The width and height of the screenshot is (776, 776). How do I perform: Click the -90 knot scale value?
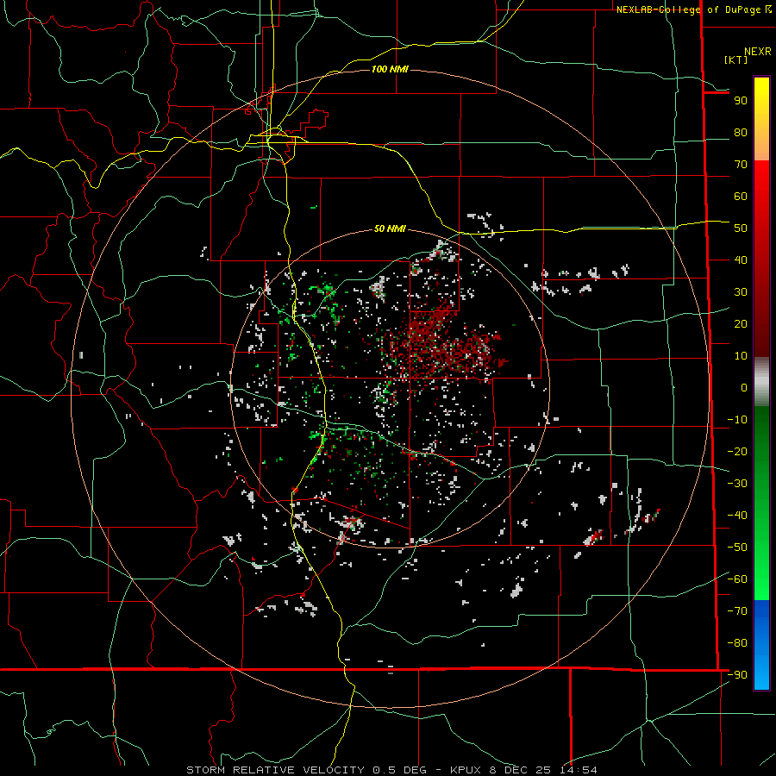coord(737,675)
